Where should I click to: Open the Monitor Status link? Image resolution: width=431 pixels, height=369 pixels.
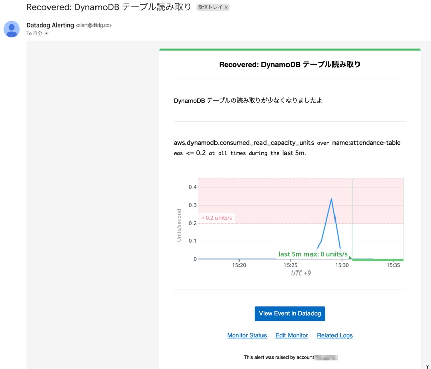[247, 335]
